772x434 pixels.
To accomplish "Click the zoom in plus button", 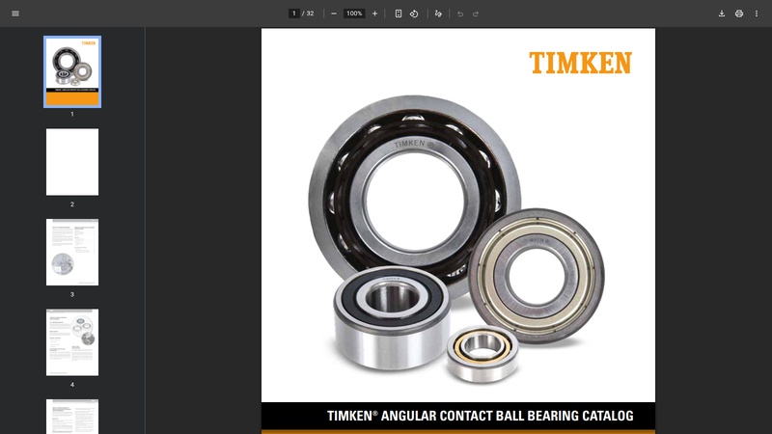I will coord(374,14).
